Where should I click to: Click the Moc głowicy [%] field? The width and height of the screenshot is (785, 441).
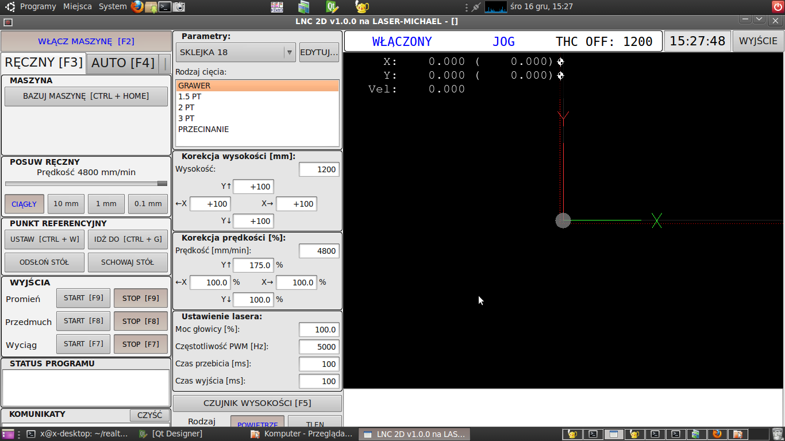pyautogui.click(x=319, y=330)
